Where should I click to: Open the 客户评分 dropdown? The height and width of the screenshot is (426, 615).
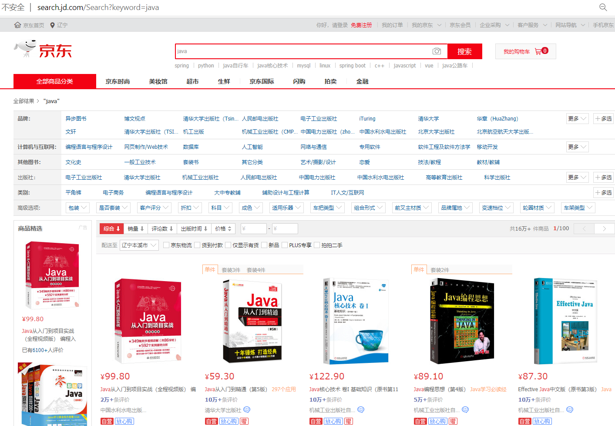pos(154,208)
